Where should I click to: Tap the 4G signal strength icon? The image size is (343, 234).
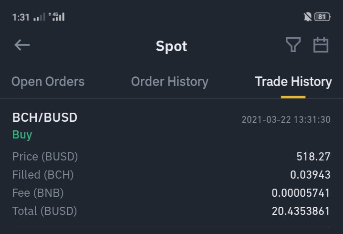coord(57,17)
